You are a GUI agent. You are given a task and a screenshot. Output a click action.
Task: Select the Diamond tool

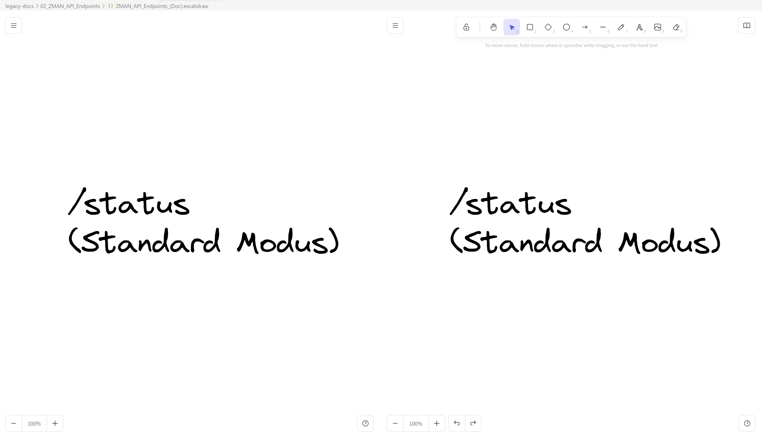pos(548,27)
